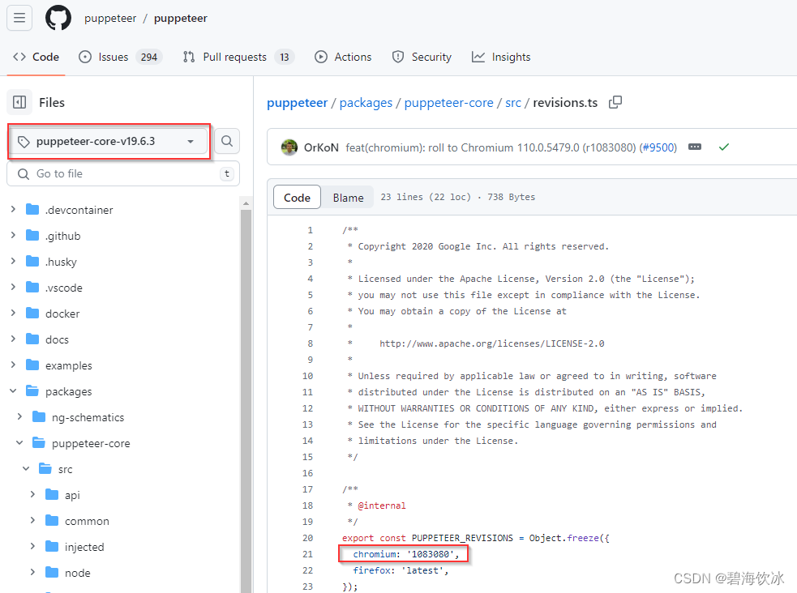The width and height of the screenshot is (797, 593).
Task: Expand the node folder chevron
Action: 32,572
